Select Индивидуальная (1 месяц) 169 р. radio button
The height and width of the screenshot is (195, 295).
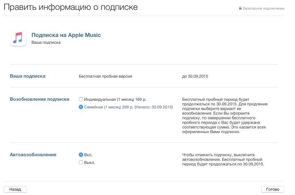[81, 99]
